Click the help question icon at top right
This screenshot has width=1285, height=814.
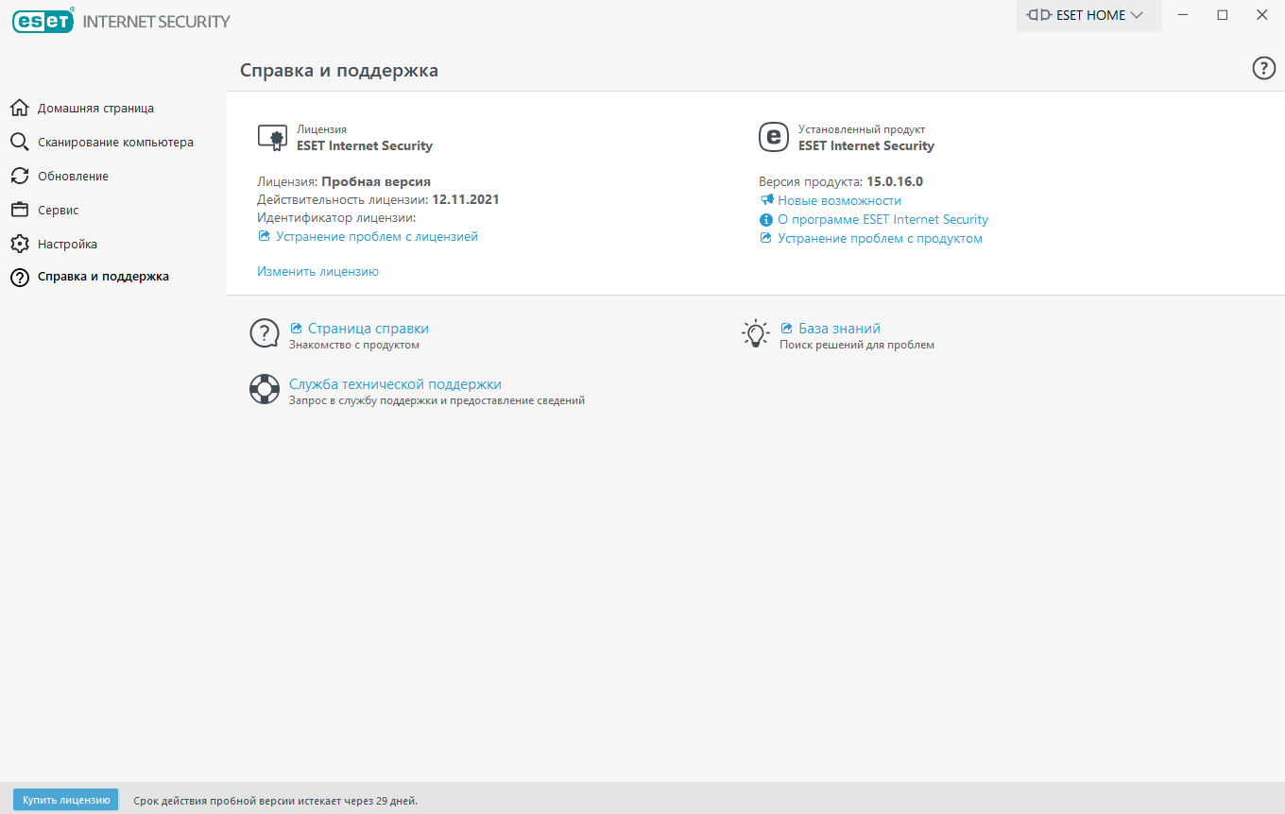pos(1263,68)
